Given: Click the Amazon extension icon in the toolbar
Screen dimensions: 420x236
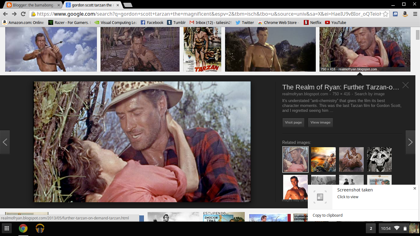Looking at the screenshot, I should tap(405, 14).
